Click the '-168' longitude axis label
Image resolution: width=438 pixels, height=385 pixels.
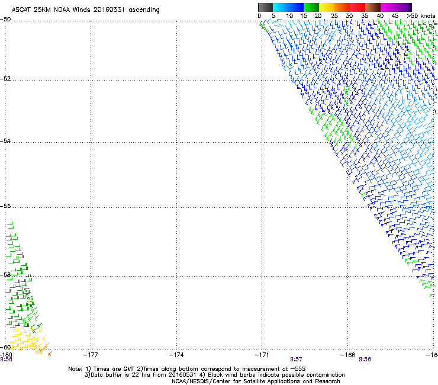tap(348, 355)
